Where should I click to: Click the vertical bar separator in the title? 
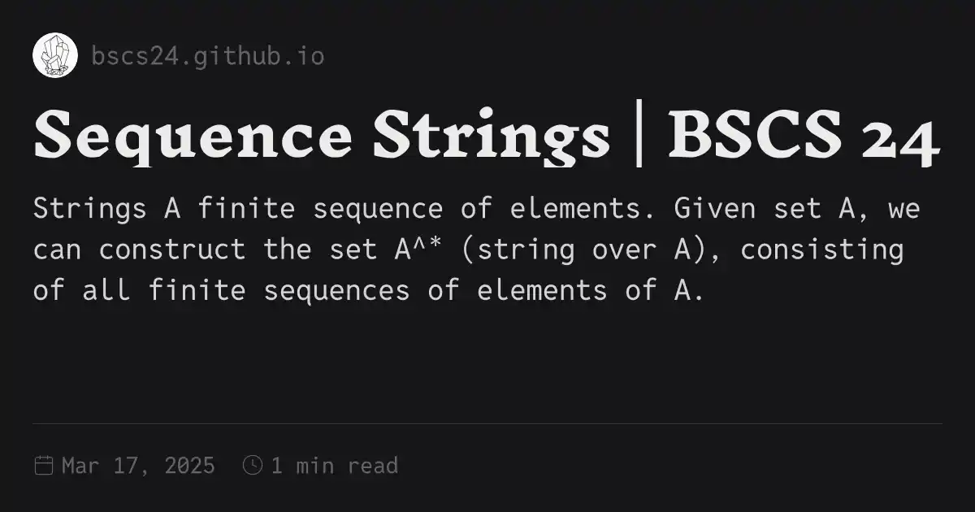639,137
